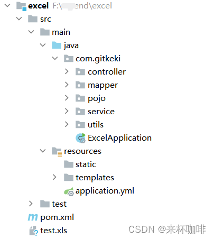
Task: Click the blue java source folder icon
Action: pos(57,45)
